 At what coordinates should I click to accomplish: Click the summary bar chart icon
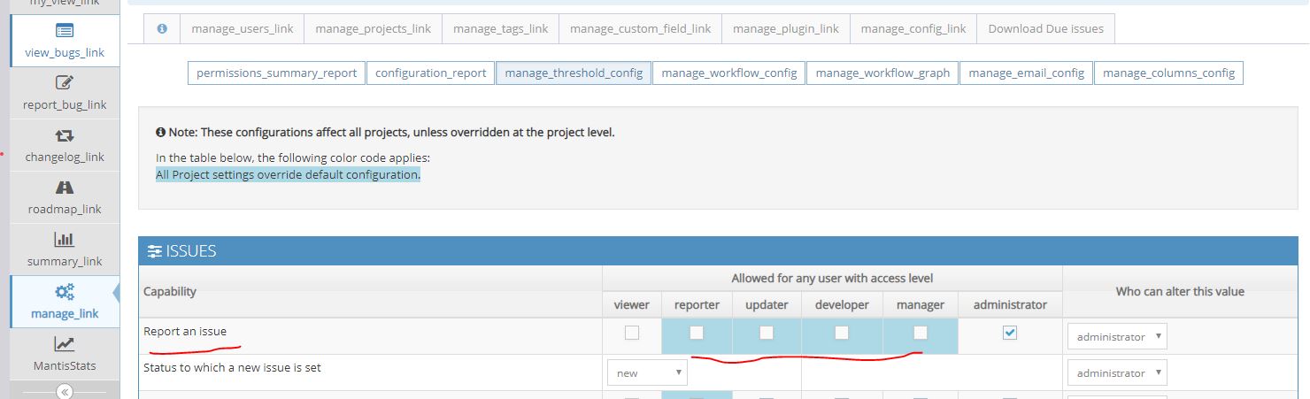click(x=65, y=240)
